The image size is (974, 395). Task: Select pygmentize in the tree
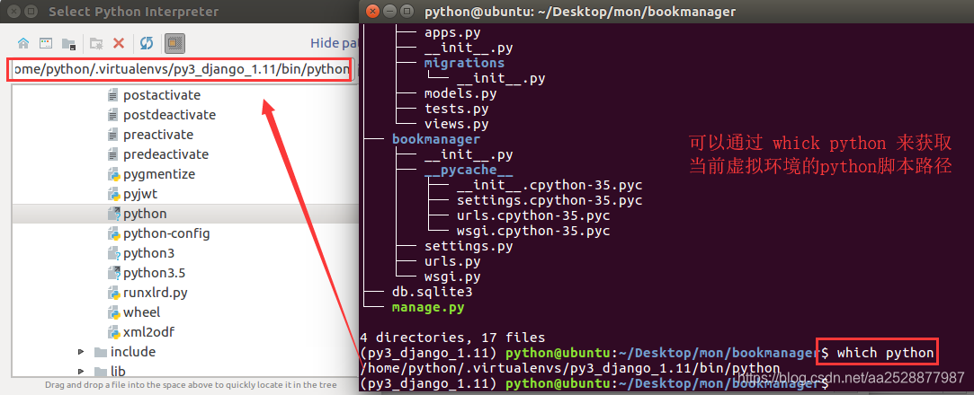tap(159, 174)
